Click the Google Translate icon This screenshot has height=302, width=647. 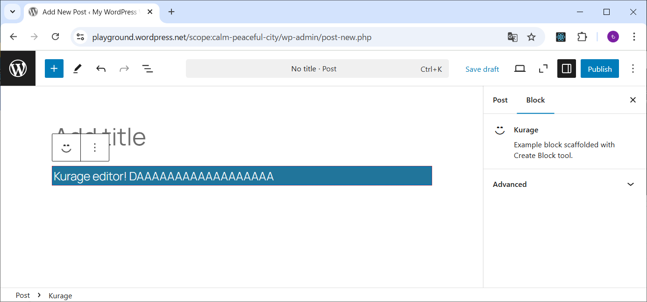pos(512,37)
